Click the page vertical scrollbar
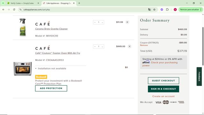 (203, 46)
